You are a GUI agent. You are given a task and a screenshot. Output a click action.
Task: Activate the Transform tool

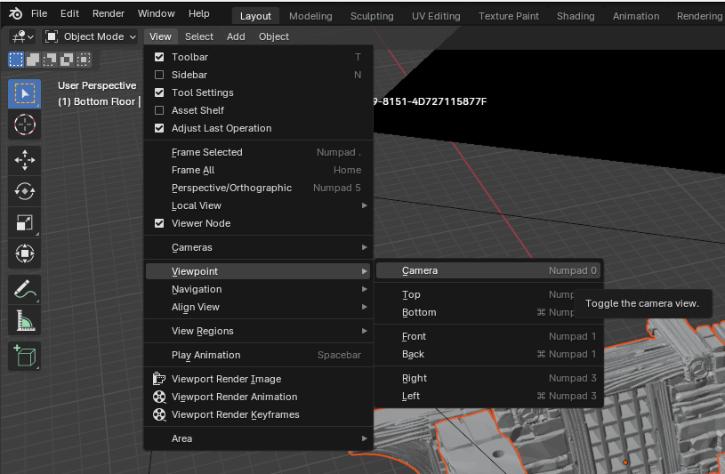click(24, 253)
